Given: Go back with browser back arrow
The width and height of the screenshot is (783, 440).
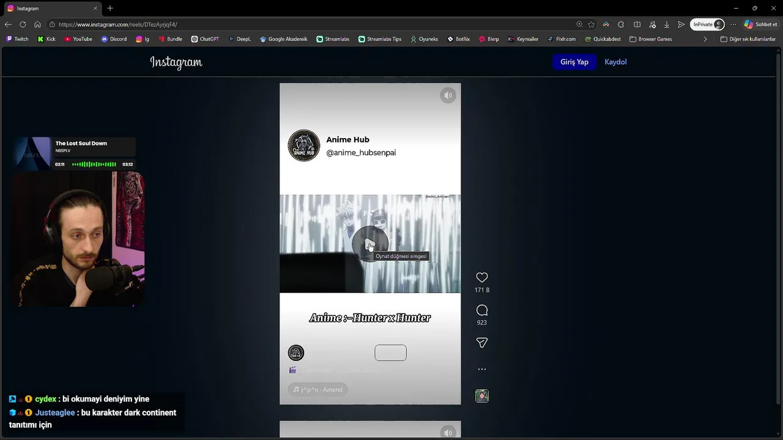Looking at the screenshot, I should [x=8, y=24].
